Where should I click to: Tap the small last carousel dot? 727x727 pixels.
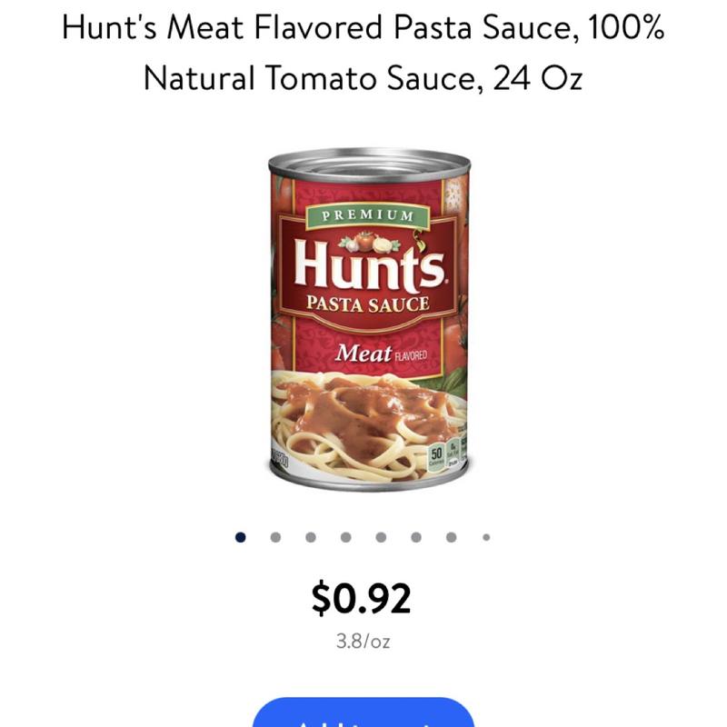click(x=486, y=537)
